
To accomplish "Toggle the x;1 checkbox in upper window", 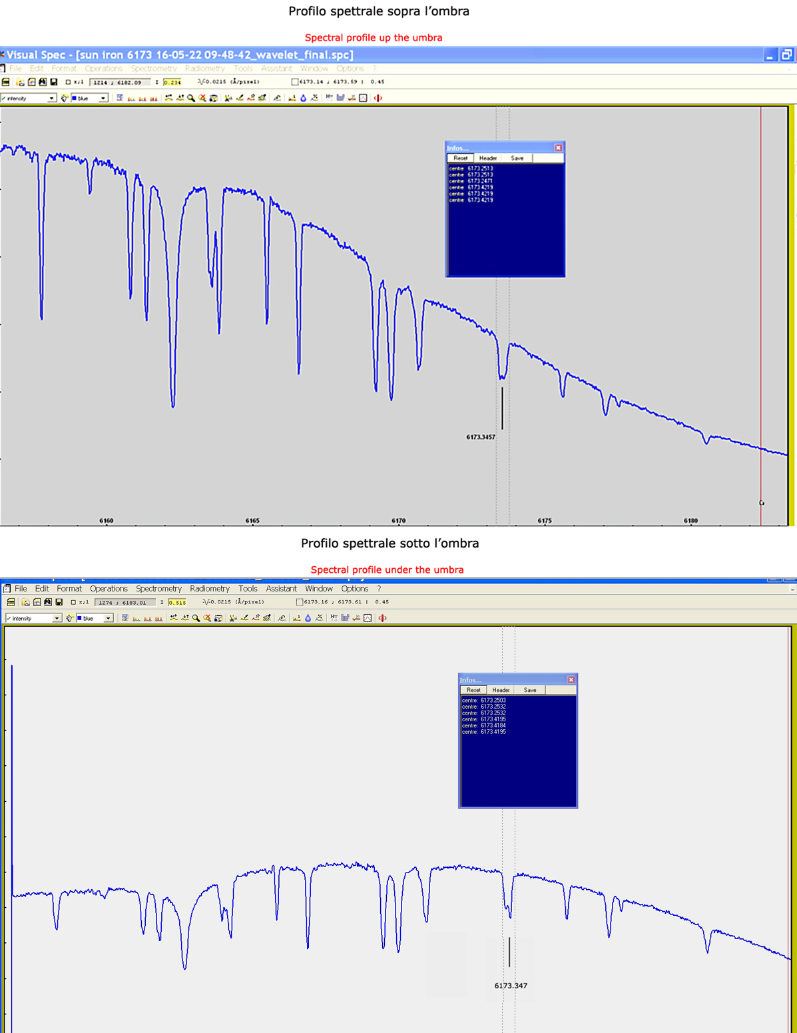I will coord(68,82).
